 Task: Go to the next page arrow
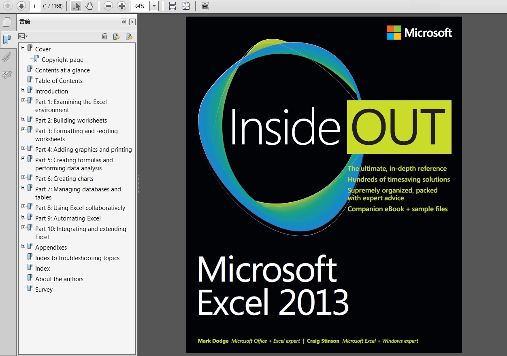21,6
